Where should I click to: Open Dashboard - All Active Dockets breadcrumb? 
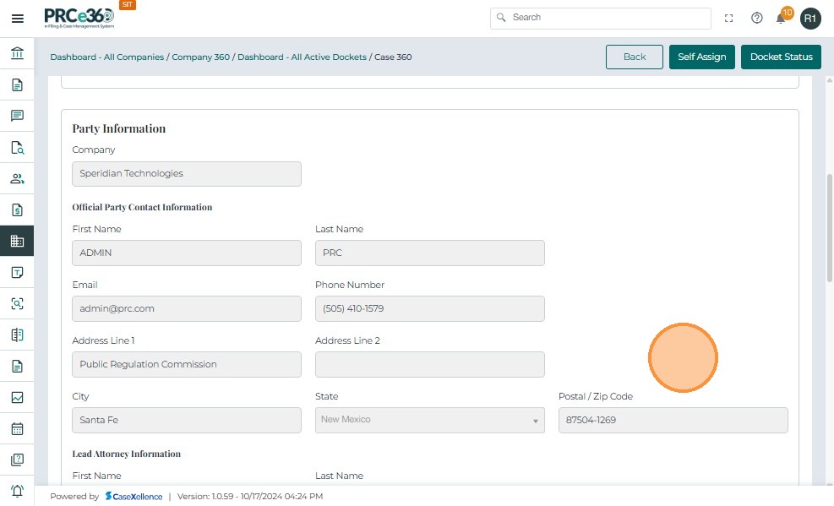tap(302, 57)
